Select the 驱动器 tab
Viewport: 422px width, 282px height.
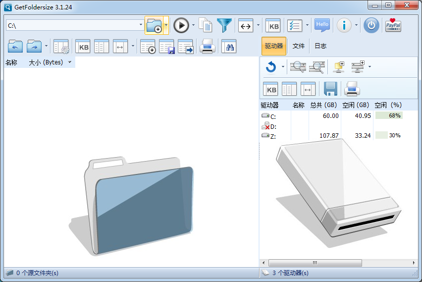coord(273,46)
